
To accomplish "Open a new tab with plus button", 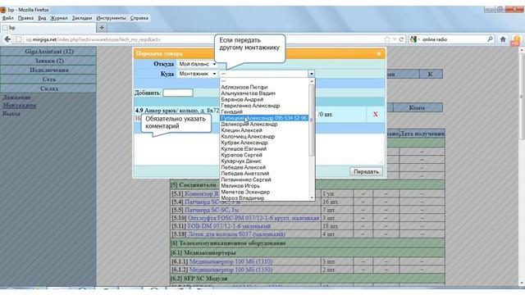I will point(102,28).
